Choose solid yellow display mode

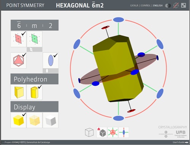[x=19, y=120]
